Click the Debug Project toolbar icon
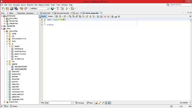 (72, 8)
